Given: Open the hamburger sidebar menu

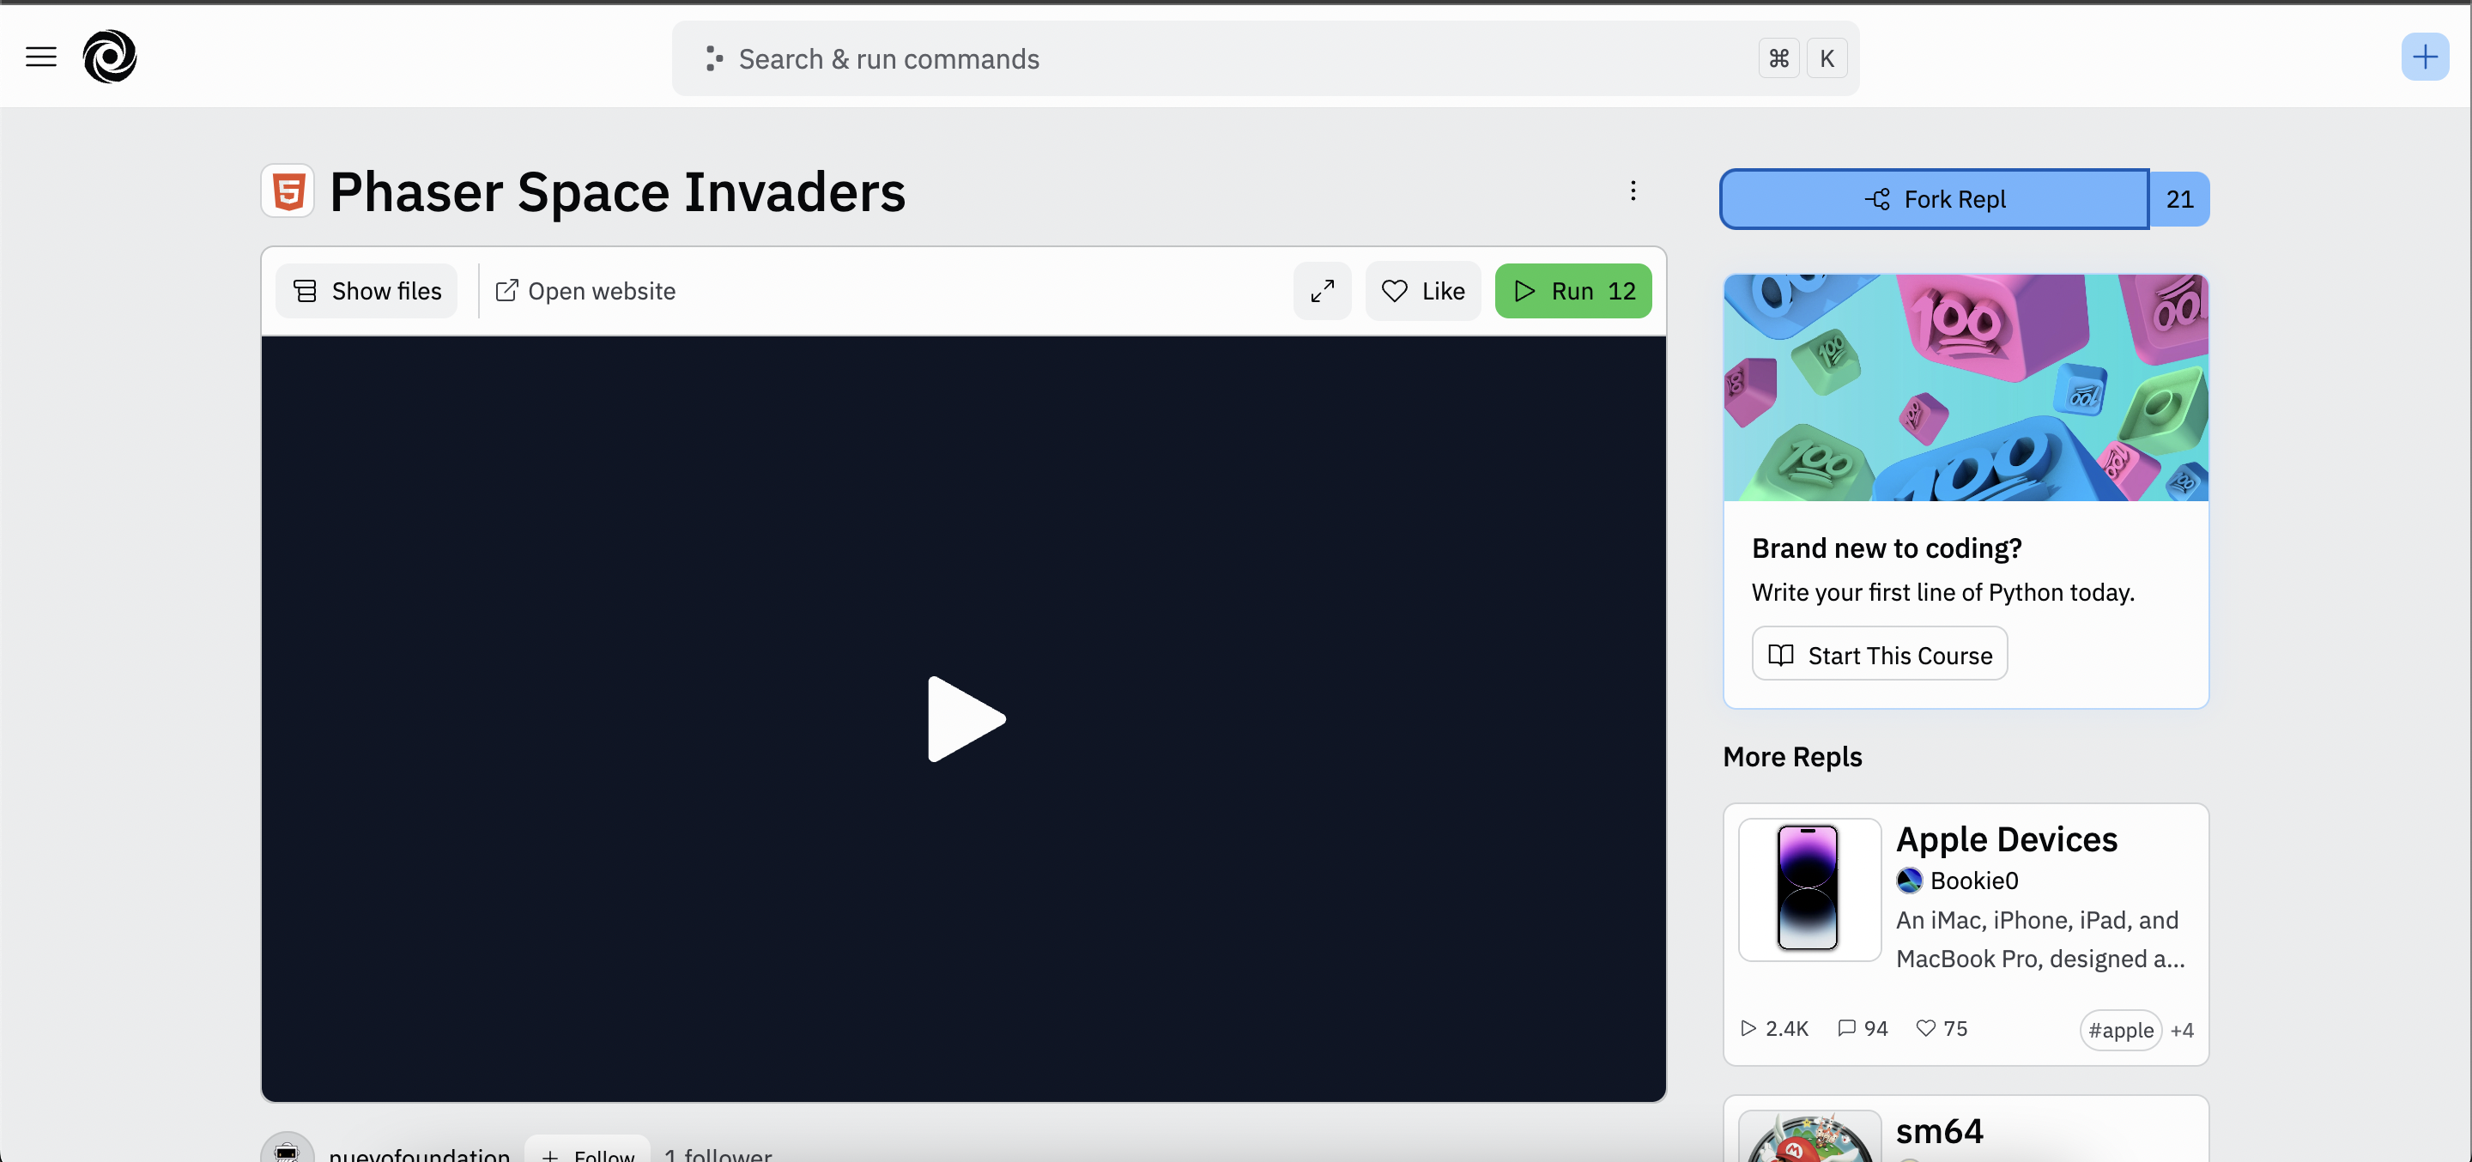Looking at the screenshot, I should 40,57.
